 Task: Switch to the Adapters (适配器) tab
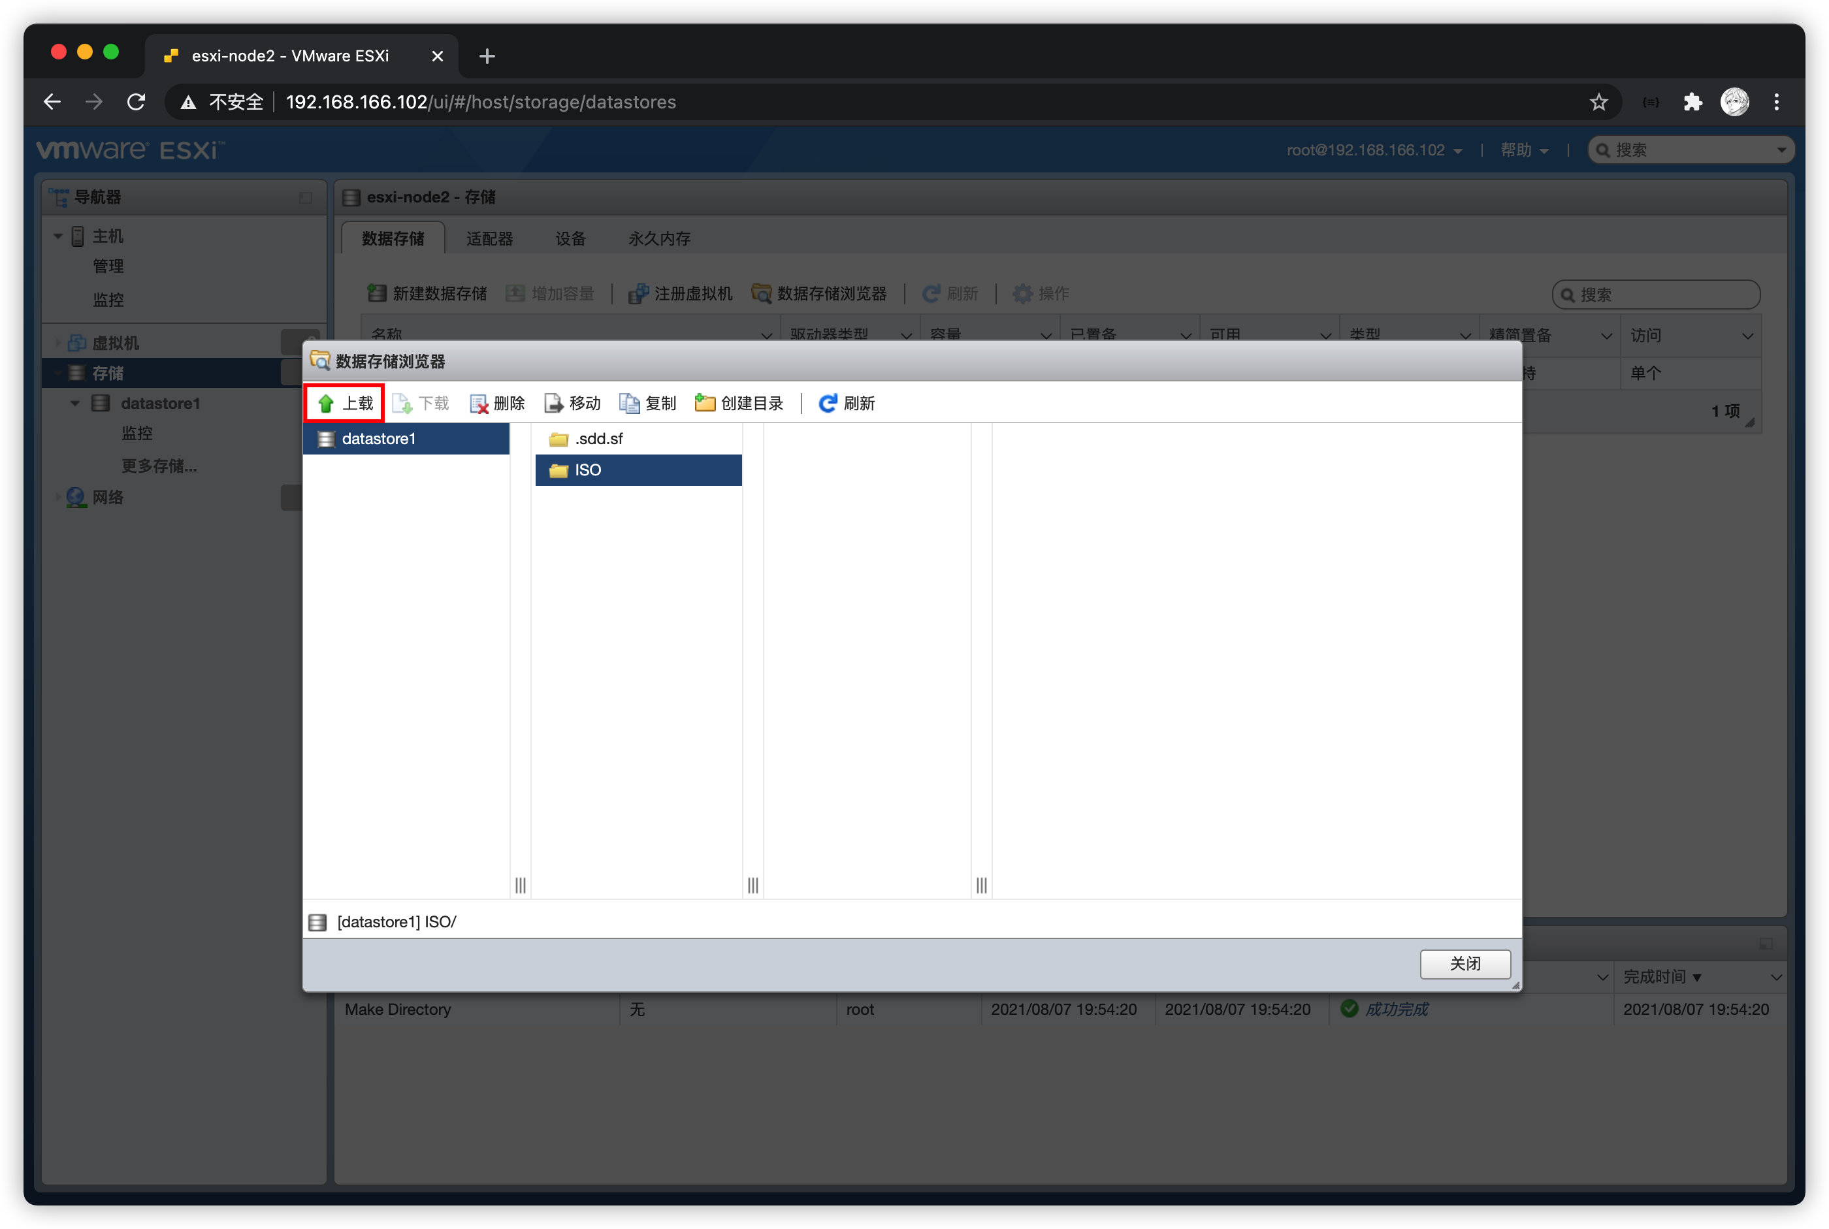489,238
